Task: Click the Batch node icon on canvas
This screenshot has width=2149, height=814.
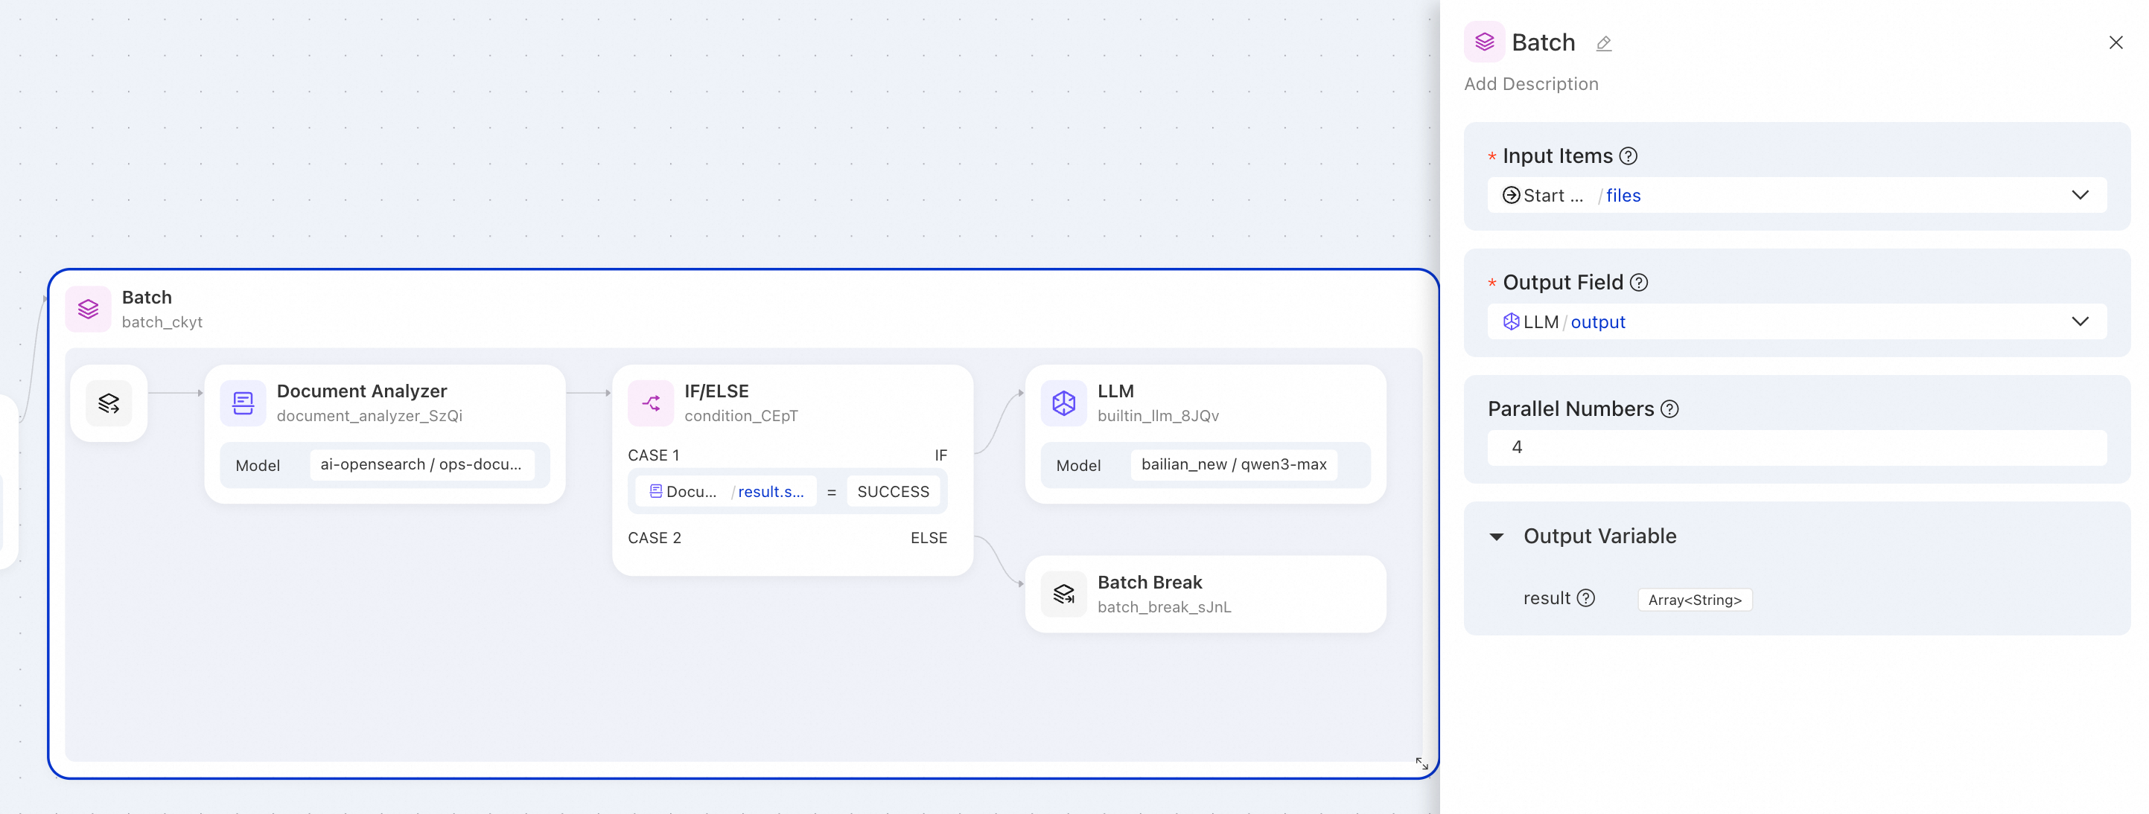Action: pyautogui.click(x=88, y=310)
